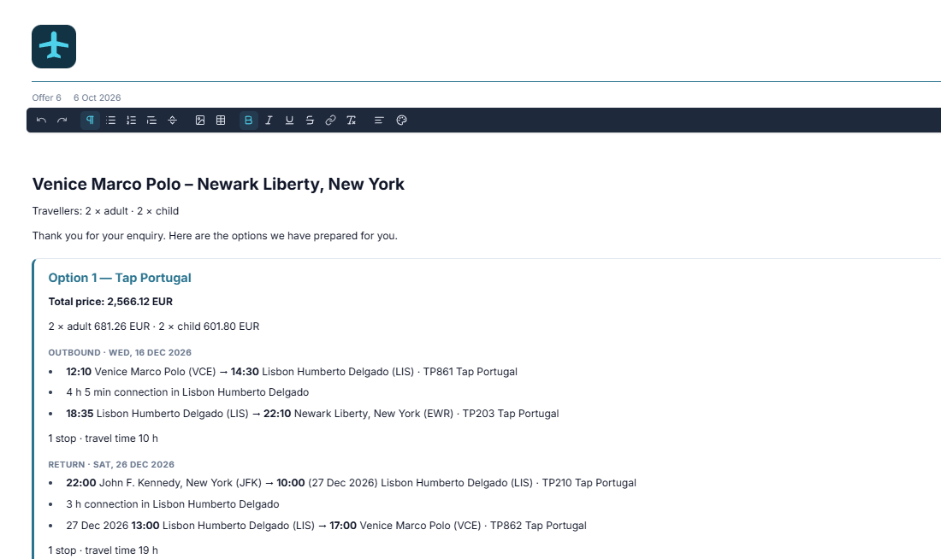Insert a bulleted list

pos(111,120)
